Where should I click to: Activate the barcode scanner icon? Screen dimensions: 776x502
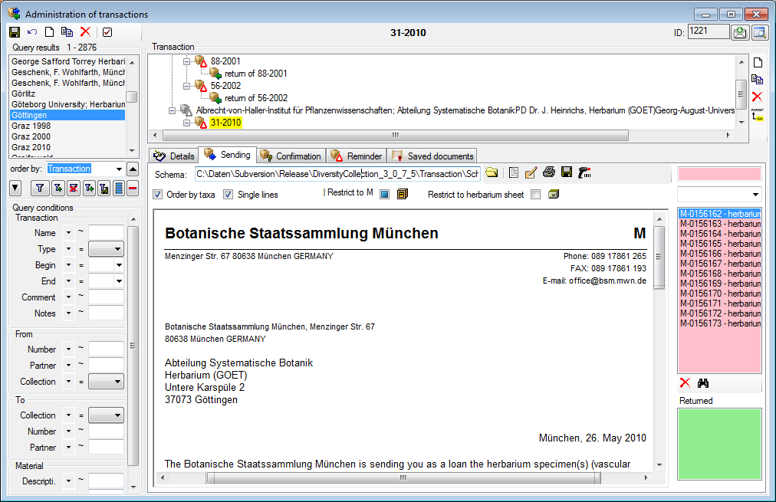(x=584, y=172)
